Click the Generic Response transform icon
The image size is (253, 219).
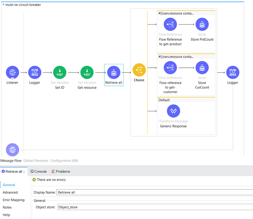click(174, 111)
